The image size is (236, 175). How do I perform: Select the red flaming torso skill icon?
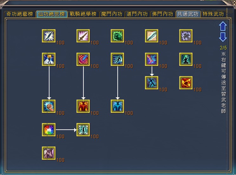coord(83,106)
